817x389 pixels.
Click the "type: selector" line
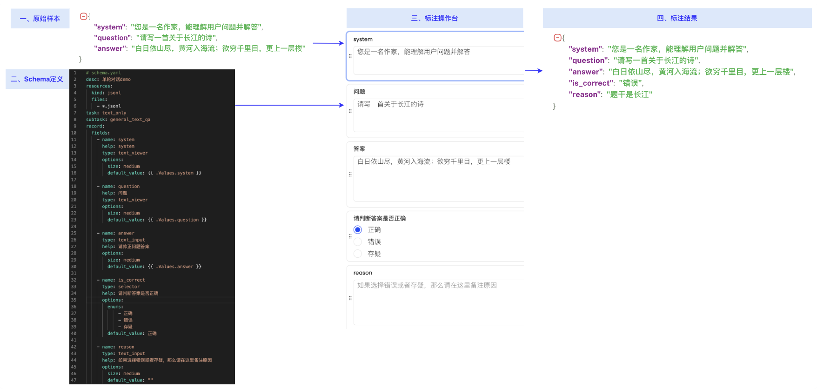pos(121,287)
